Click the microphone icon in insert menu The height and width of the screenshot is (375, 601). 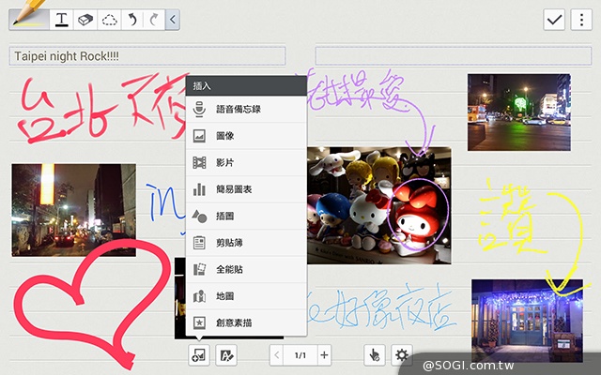(x=199, y=109)
